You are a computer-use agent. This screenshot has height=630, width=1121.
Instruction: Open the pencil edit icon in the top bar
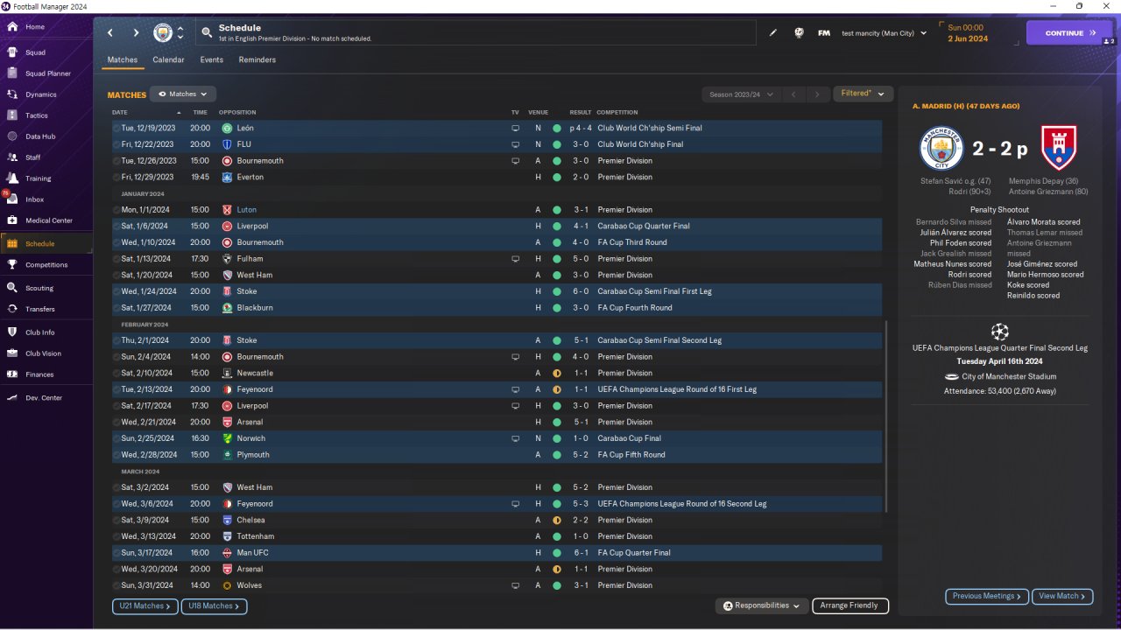773,33
